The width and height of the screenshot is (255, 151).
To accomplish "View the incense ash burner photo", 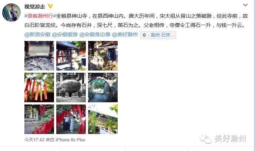I will [39, 56].
